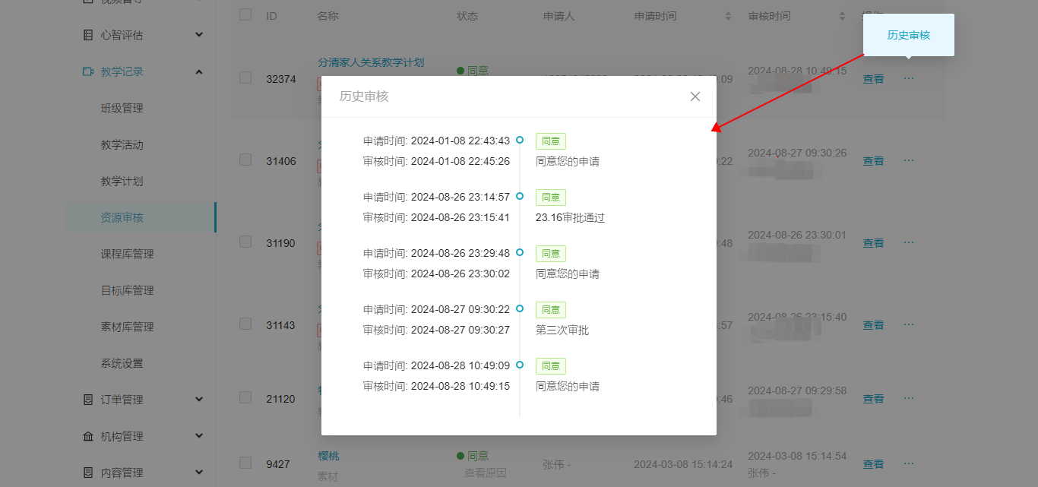Check the box for row 32374
Viewport: 1038px width, 487px height.
[x=245, y=77]
